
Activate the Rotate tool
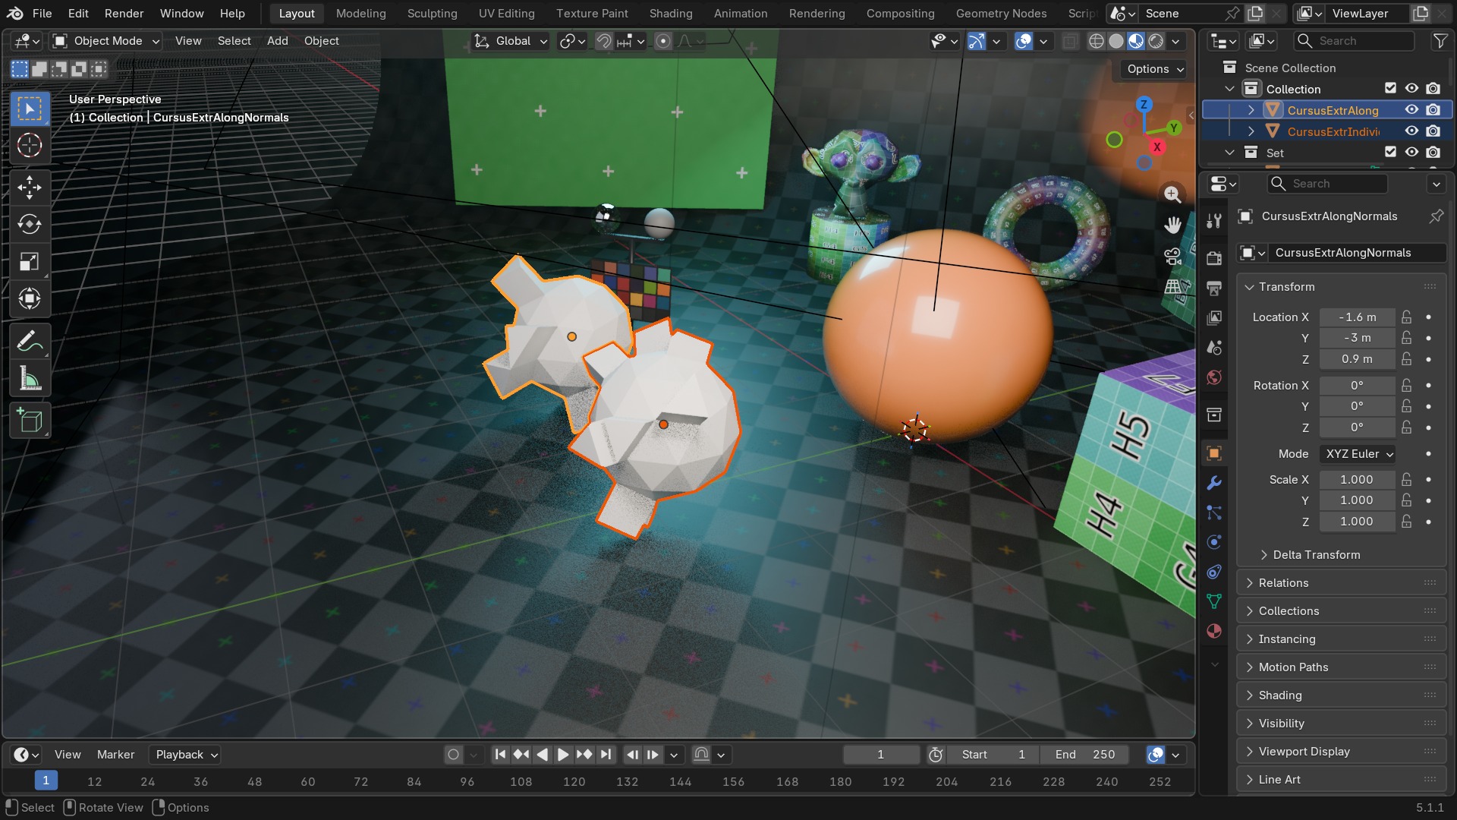click(x=30, y=224)
